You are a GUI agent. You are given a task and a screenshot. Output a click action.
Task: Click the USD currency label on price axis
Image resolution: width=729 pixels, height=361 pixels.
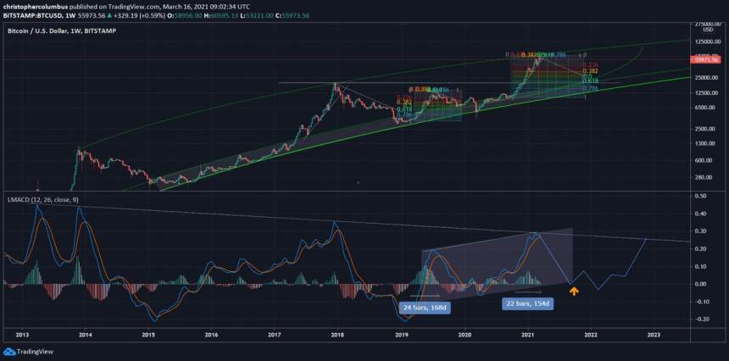(x=708, y=30)
